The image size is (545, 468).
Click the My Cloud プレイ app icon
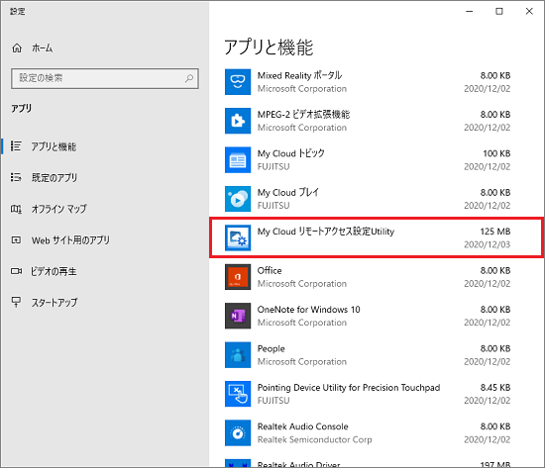pos(238,199)
